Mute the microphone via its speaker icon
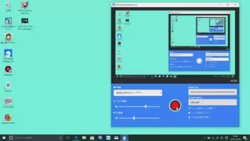Image resolution: width=250 pixels, height=141 pixels. (x=116, y=107)
